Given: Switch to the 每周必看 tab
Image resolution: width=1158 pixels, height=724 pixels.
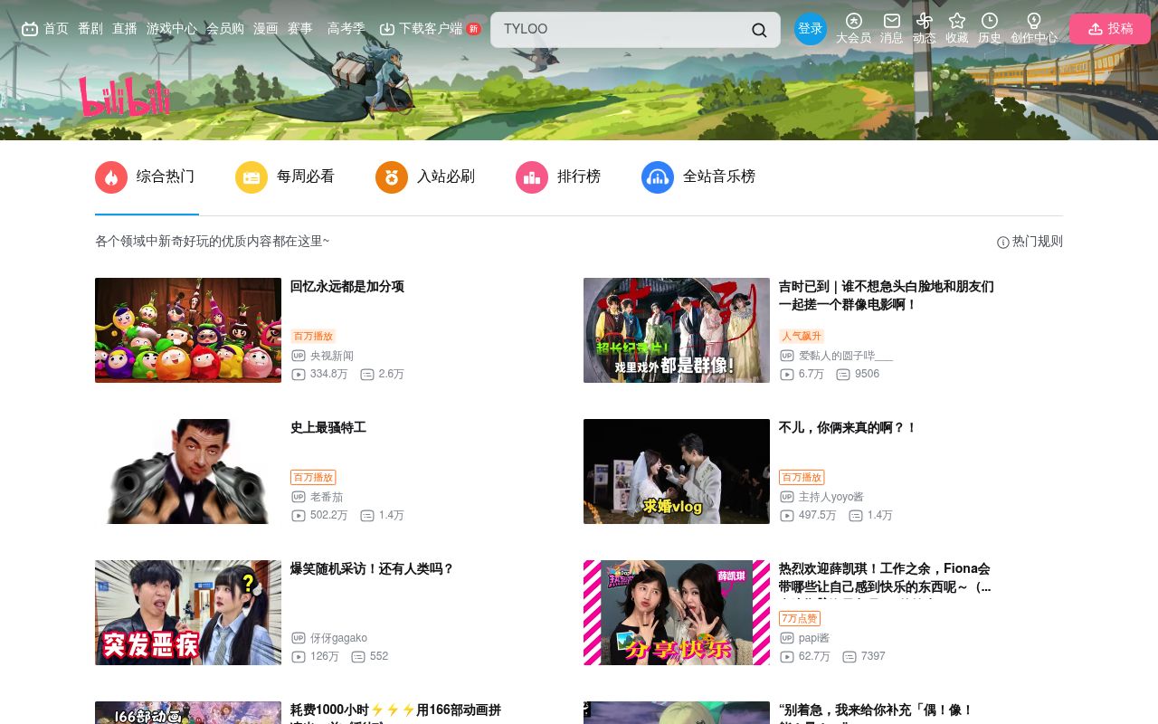Looking at the screenshot, I should tap(285, 177).
